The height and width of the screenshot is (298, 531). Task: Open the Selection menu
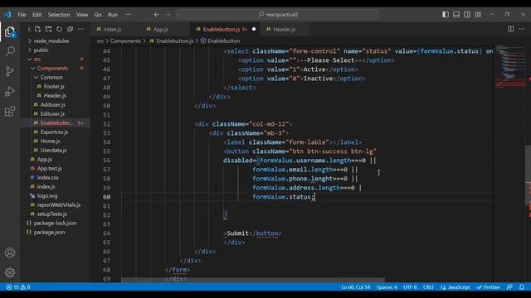point(59,15)
